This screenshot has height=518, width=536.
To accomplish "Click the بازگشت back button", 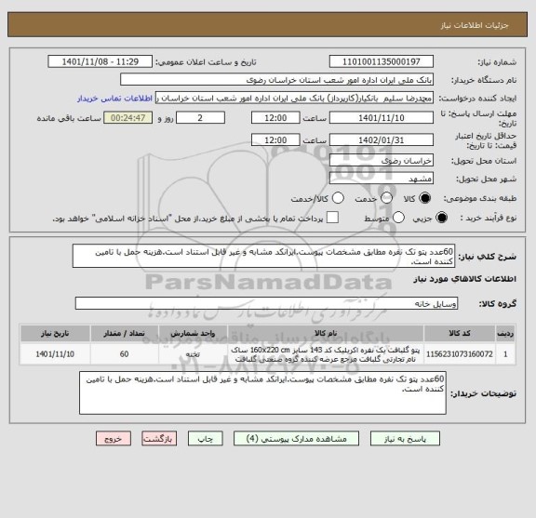I will point(159,439).
